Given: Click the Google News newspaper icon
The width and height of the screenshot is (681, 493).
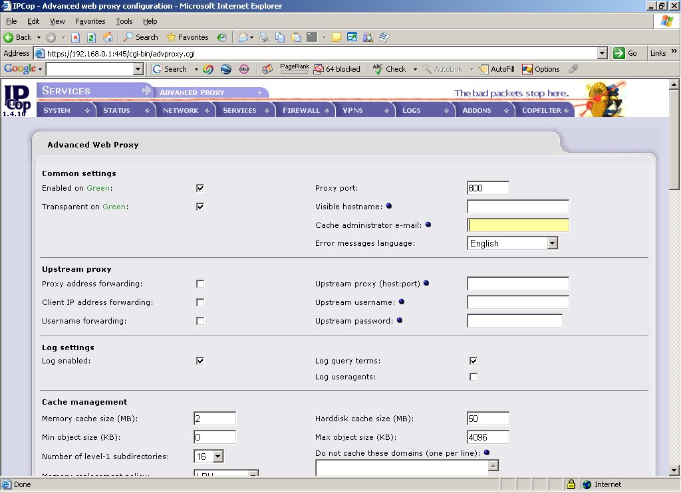Looking at the screenshot, I should coord(267,69).
